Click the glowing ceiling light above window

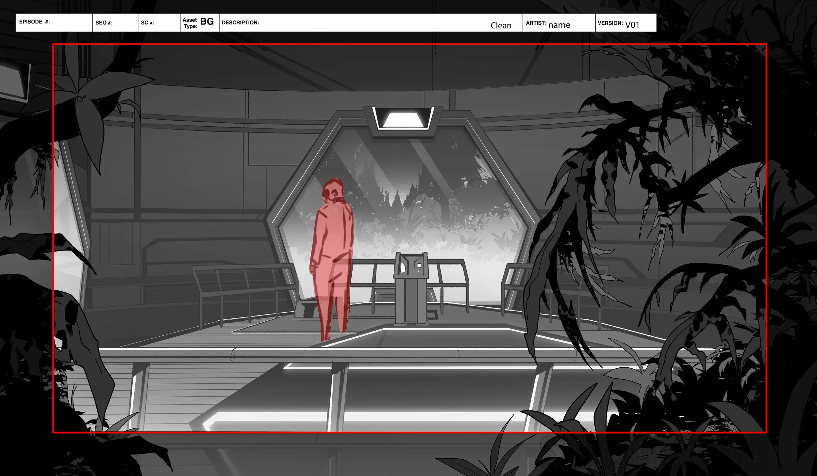pyautogui.click(x=403, y=120)
